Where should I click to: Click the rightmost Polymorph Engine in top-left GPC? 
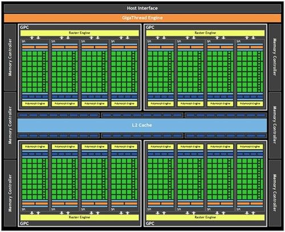(124, 103)
